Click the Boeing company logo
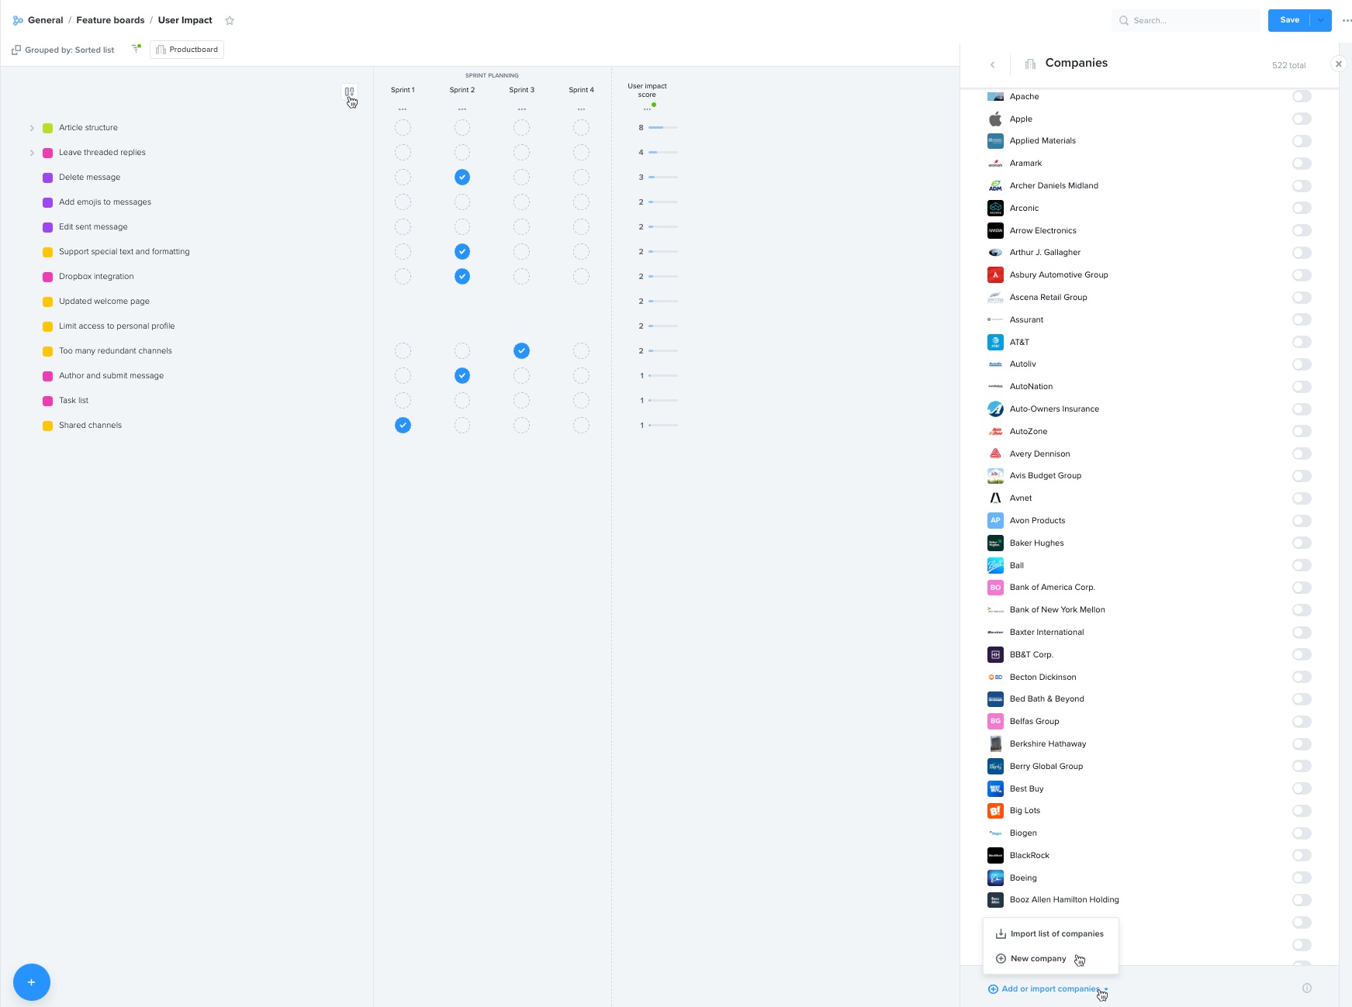The width and height of the screenshot is (1352, 1007). [x=995, y=878]
